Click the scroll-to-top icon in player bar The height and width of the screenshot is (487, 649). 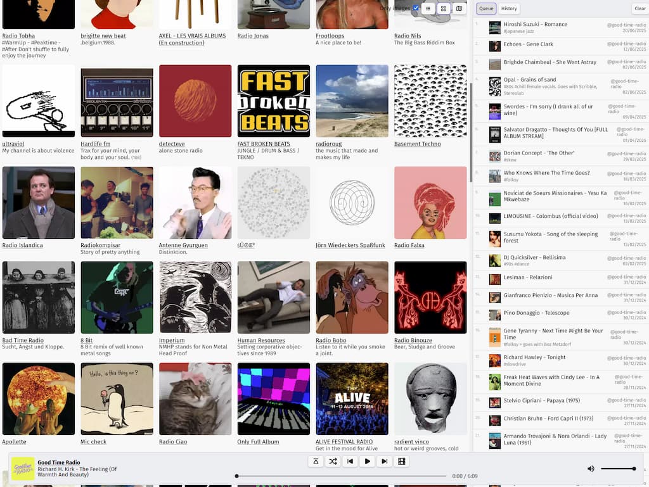316,462
